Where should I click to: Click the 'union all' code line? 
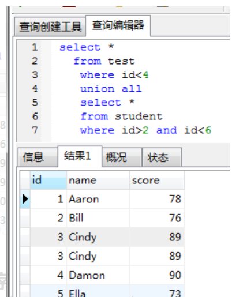[x=111, y=89]
